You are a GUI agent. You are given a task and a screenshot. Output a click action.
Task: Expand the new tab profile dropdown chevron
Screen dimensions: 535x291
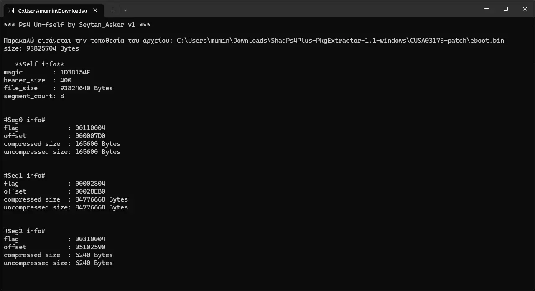(x=125, y=10)
